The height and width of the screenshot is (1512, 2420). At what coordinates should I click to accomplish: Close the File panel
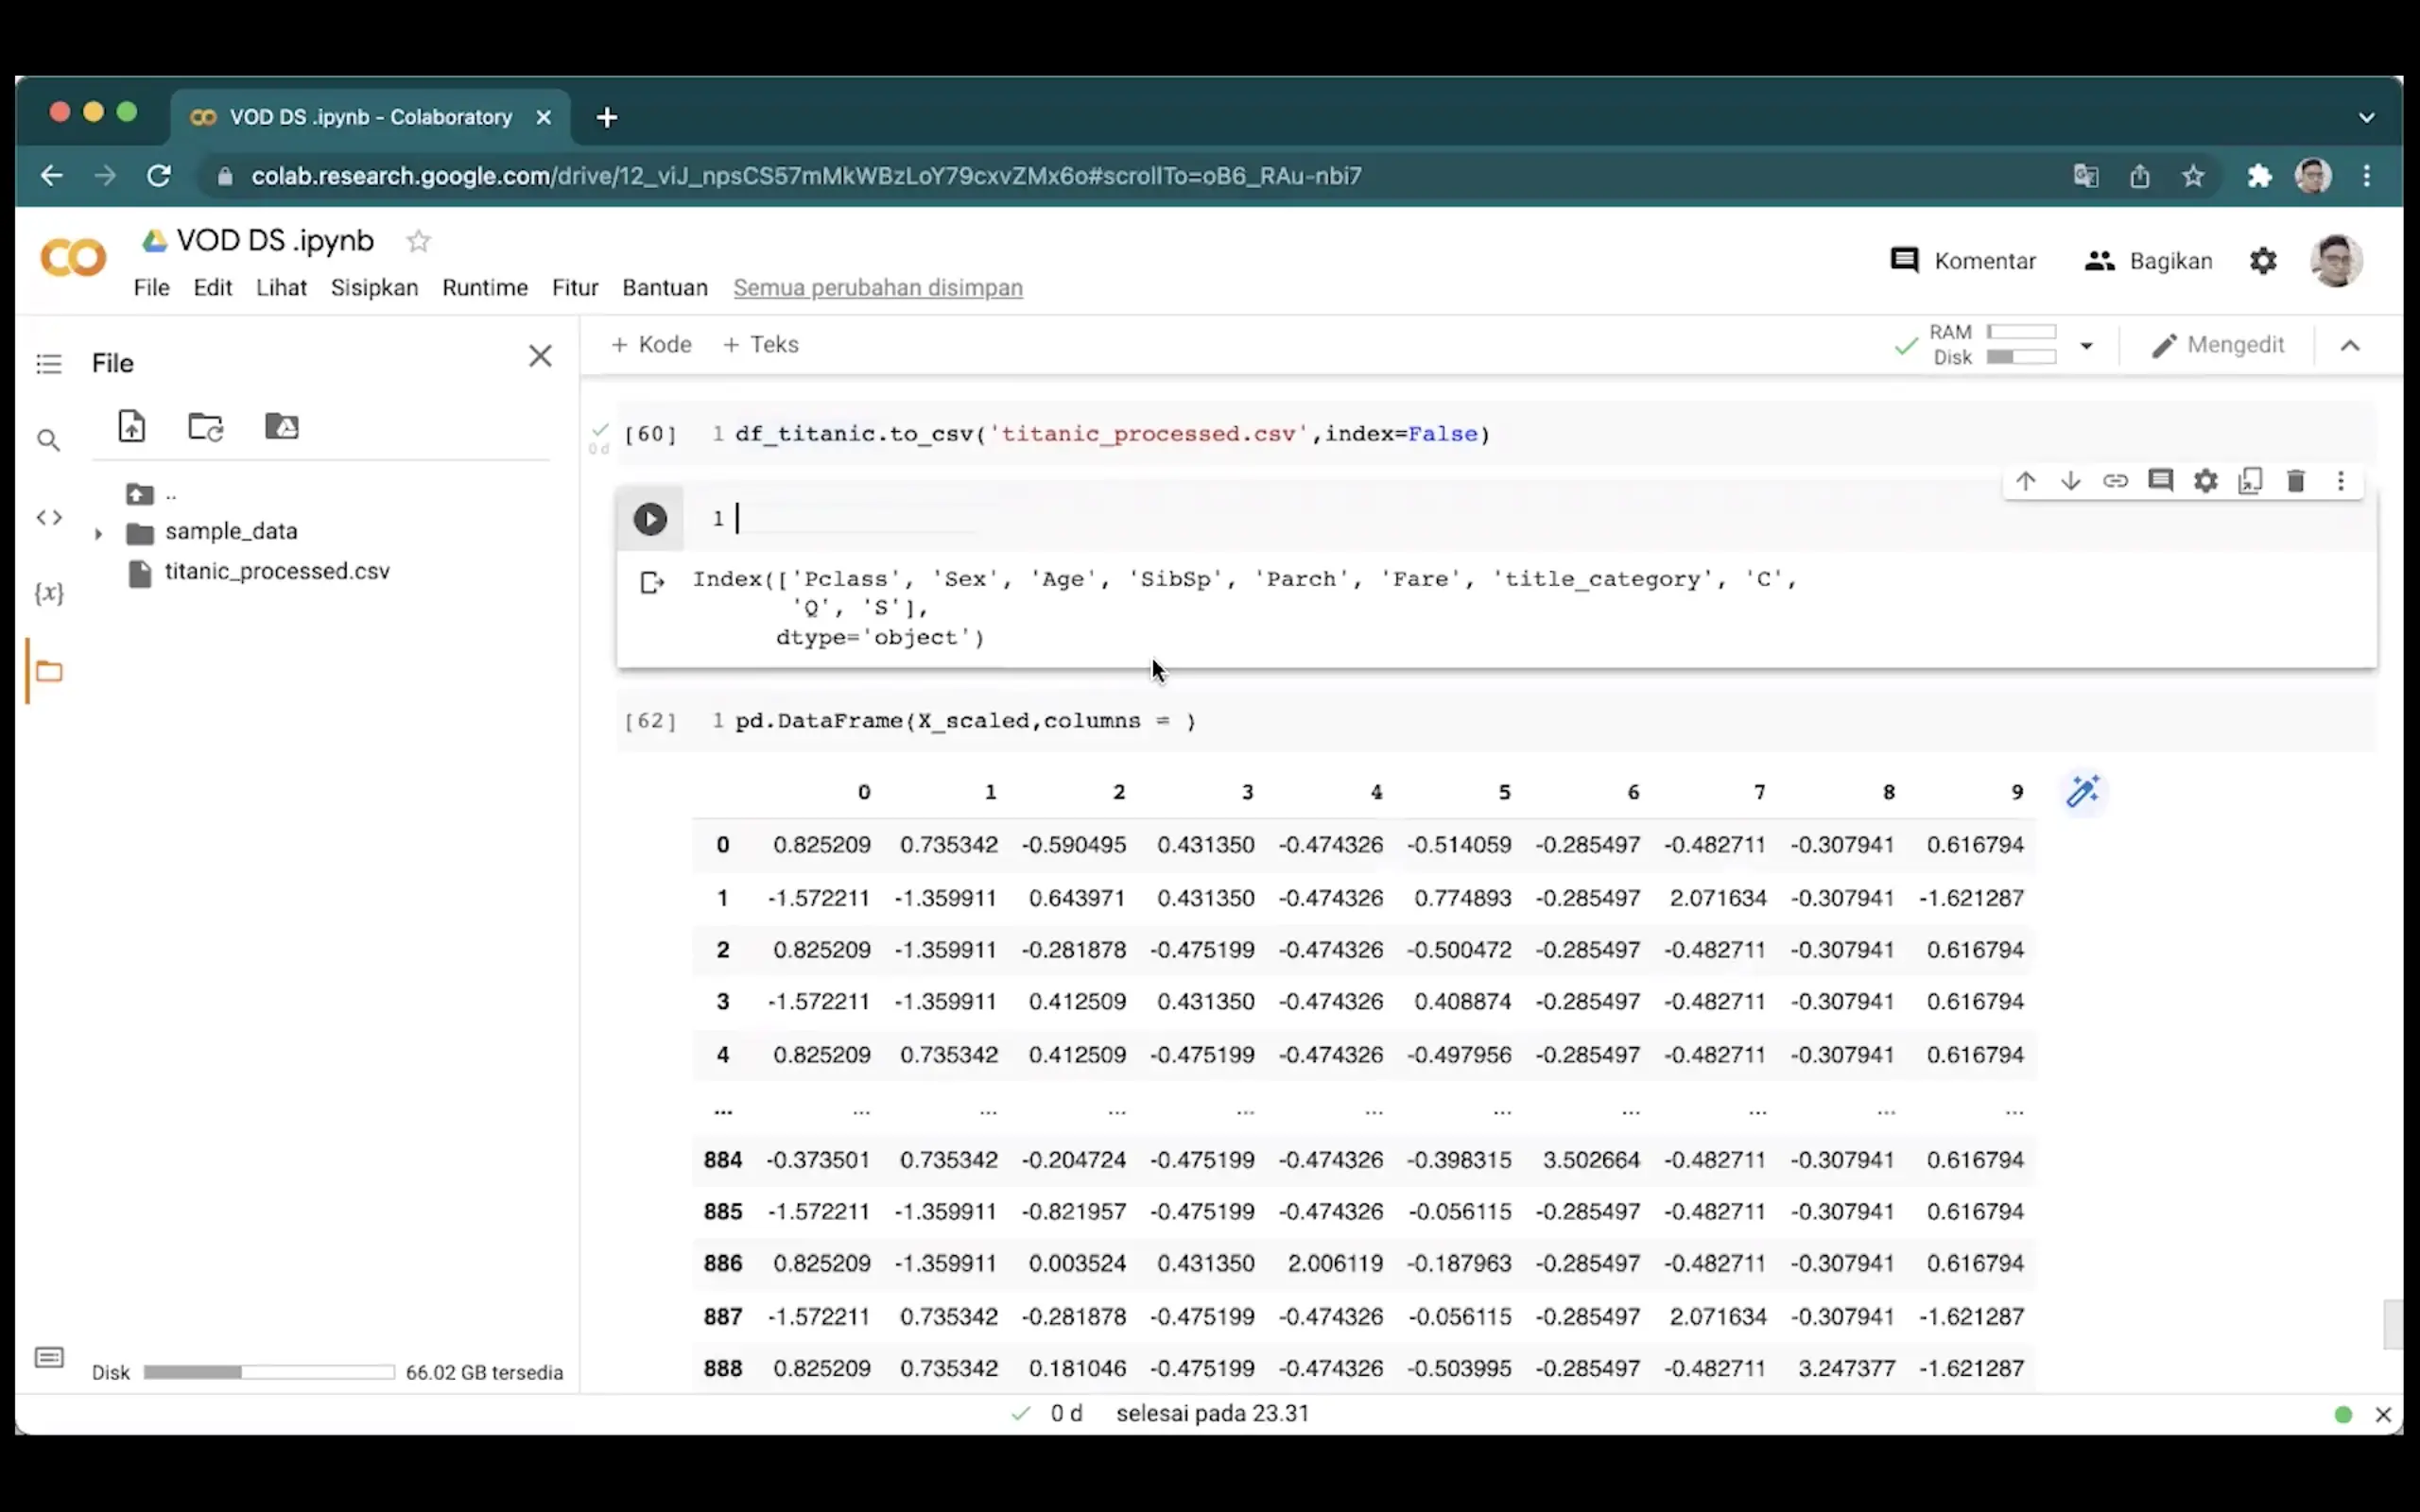click(540, 356)
